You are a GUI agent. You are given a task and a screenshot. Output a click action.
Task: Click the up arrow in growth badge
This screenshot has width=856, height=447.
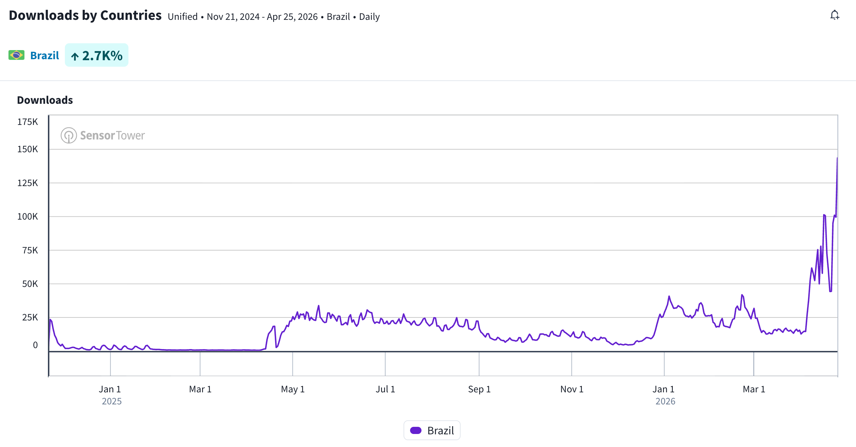pyautogui.click(x=75, y=56)
